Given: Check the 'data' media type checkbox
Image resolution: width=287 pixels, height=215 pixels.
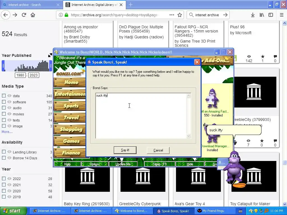Looking at the screenshot, I should tap(4, 96).
